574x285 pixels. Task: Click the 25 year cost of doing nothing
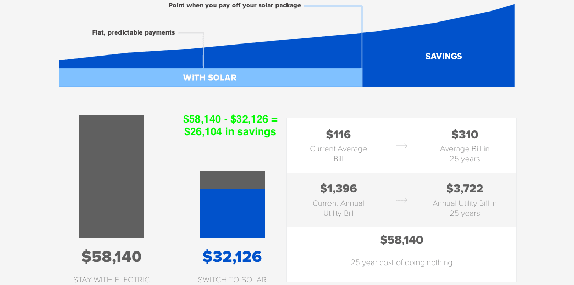click(x=402, y=262)
